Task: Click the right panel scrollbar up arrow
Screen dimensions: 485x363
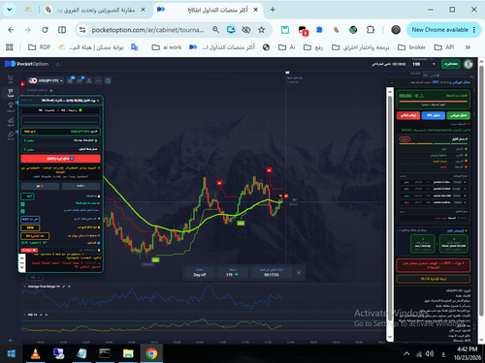Action: tap(390, 91)
